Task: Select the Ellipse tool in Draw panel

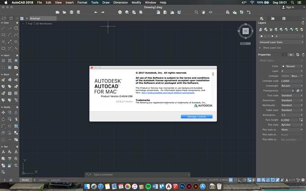Action: [16, 41]
